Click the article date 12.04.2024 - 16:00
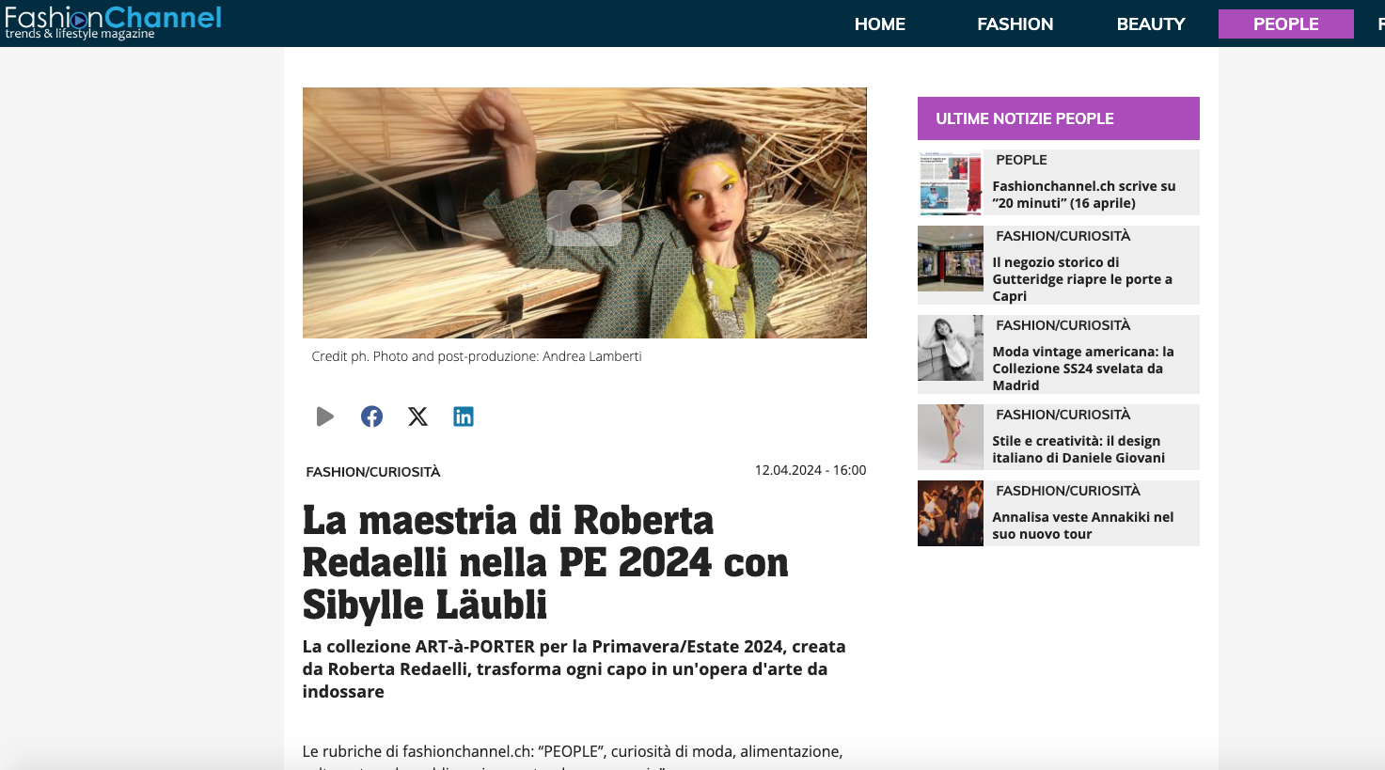1385x770 pixels. coord(811,470)
